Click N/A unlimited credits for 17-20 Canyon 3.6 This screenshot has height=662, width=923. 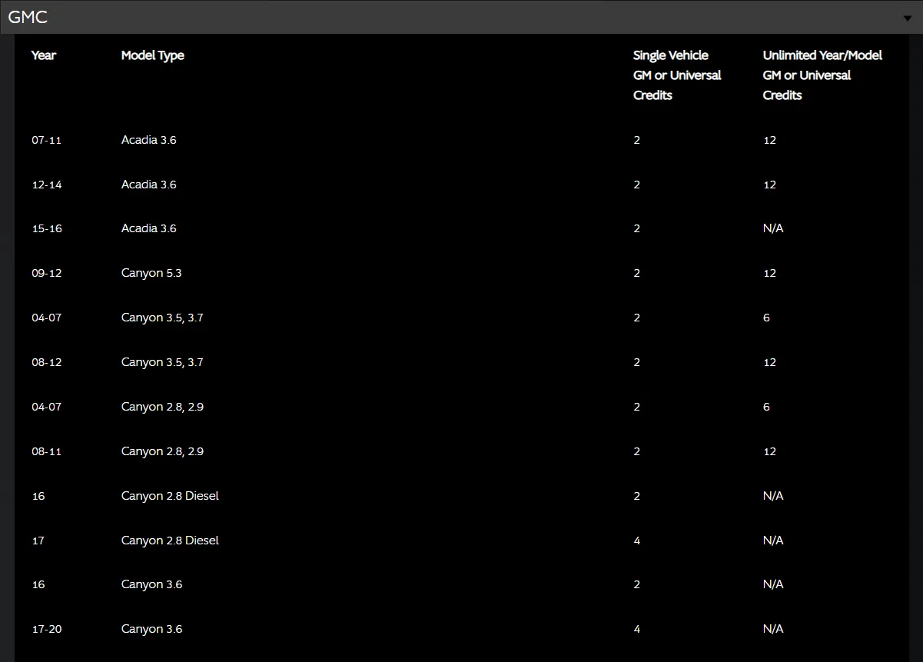(773, 629)
